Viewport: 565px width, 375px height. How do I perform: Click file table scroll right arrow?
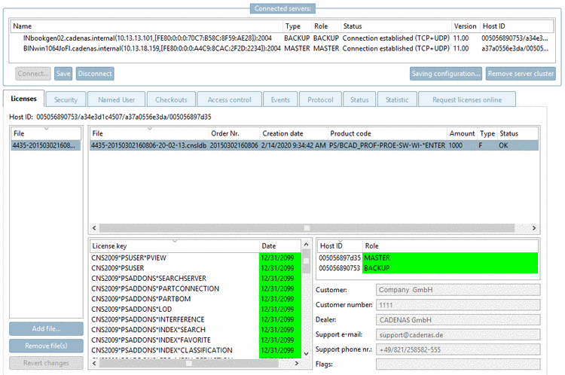click(x=534, y=228)
